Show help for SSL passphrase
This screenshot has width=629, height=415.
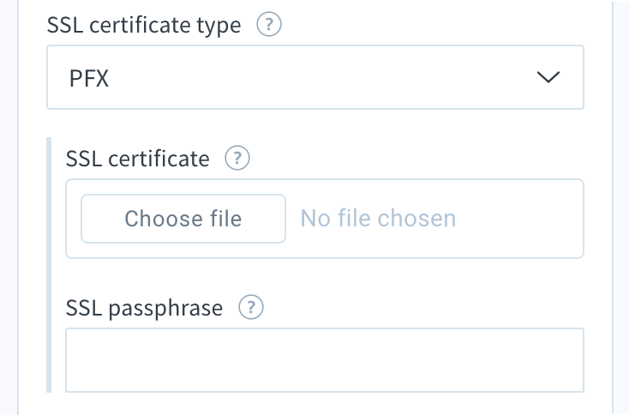(x=251, y=308)
